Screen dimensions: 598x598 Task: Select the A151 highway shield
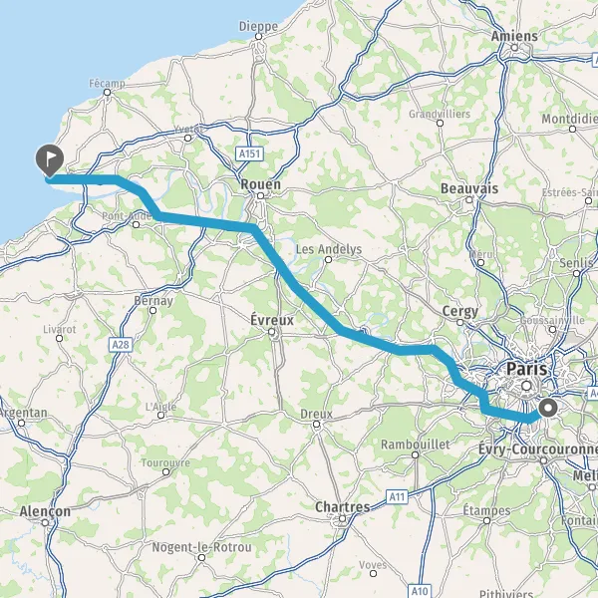[x=250, y=153]
